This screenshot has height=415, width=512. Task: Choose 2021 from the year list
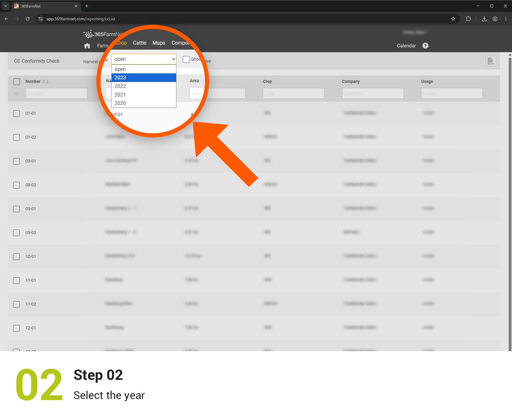pyautogui.click(x=144, y=95)
